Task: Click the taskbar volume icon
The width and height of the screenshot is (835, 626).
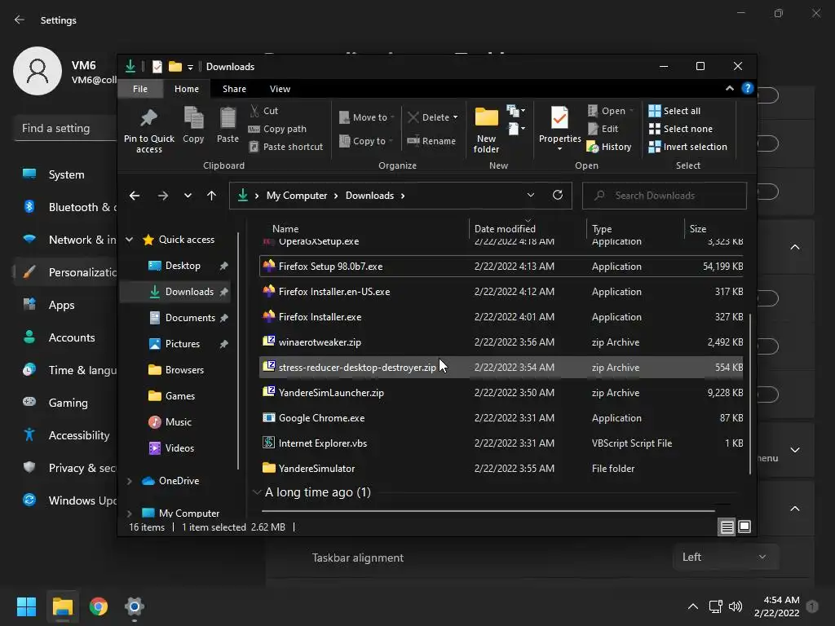Action: 736,606
